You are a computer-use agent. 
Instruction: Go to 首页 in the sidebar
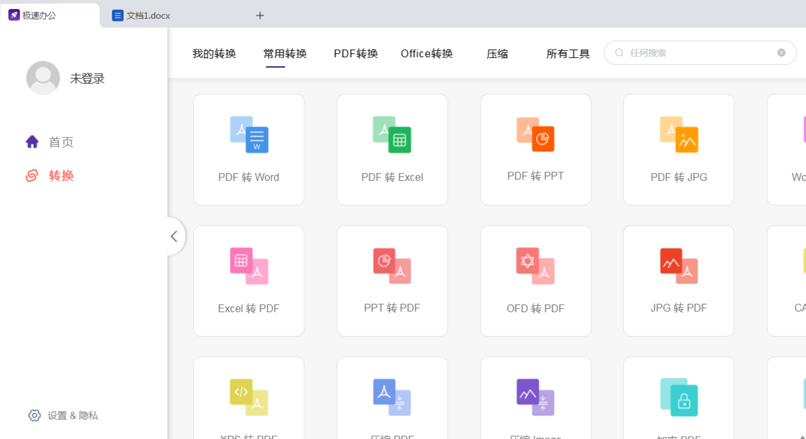coord(61,142)
